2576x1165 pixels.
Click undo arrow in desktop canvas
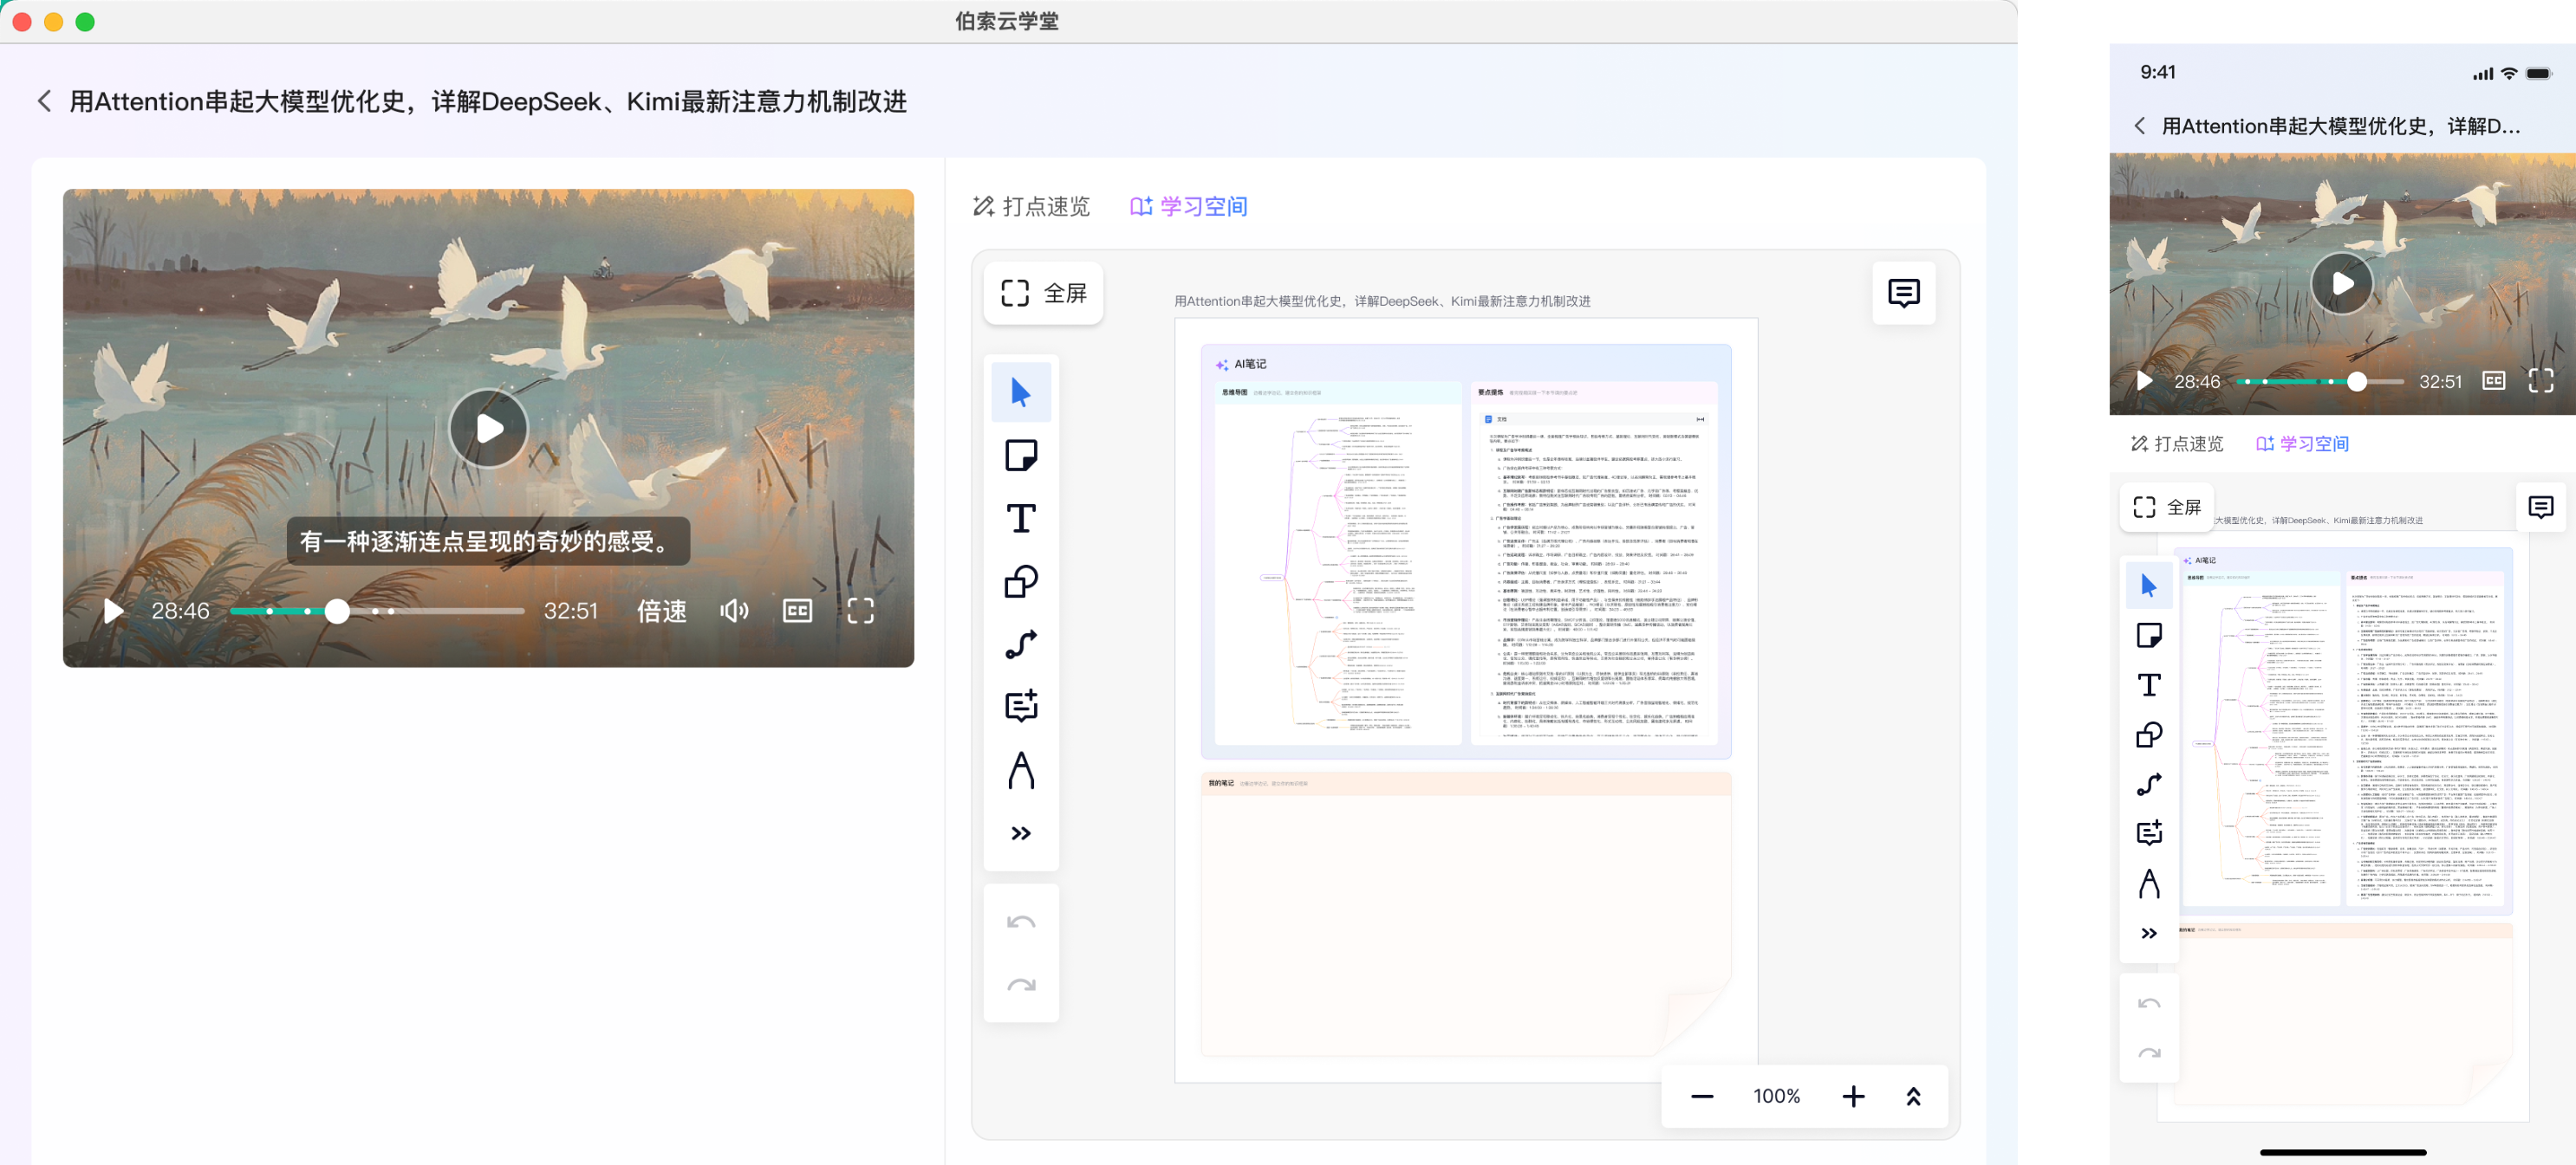[1021, 922]
